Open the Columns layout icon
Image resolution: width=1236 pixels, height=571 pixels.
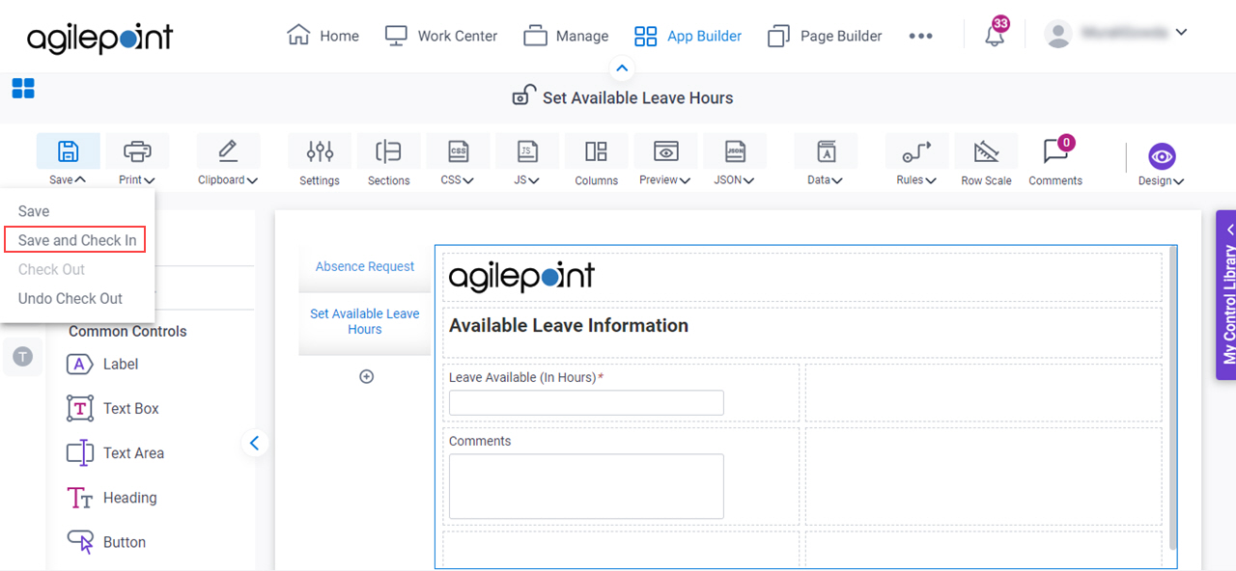[596, 151]
